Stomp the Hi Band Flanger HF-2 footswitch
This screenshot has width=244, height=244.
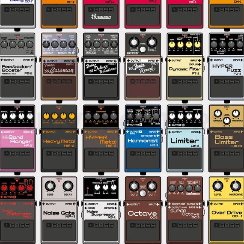17,158
